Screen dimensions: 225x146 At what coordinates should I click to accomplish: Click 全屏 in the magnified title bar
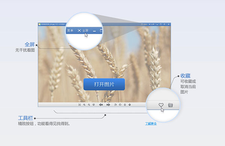83,31
